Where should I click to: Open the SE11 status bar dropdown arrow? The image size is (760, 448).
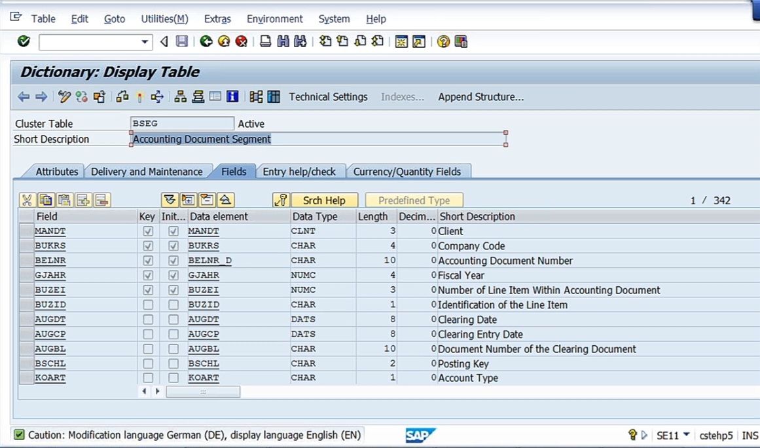coord(686,434)
